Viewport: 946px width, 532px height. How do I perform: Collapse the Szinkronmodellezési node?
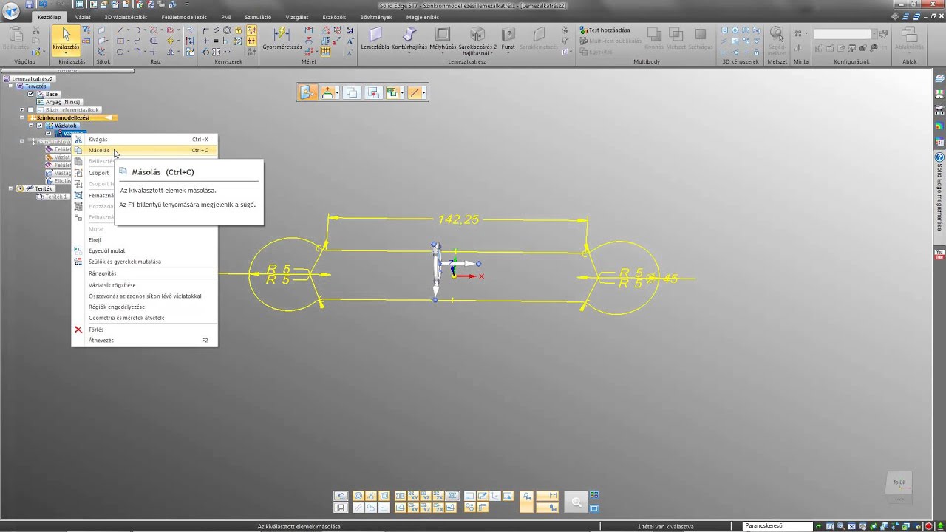pos(21,117)
